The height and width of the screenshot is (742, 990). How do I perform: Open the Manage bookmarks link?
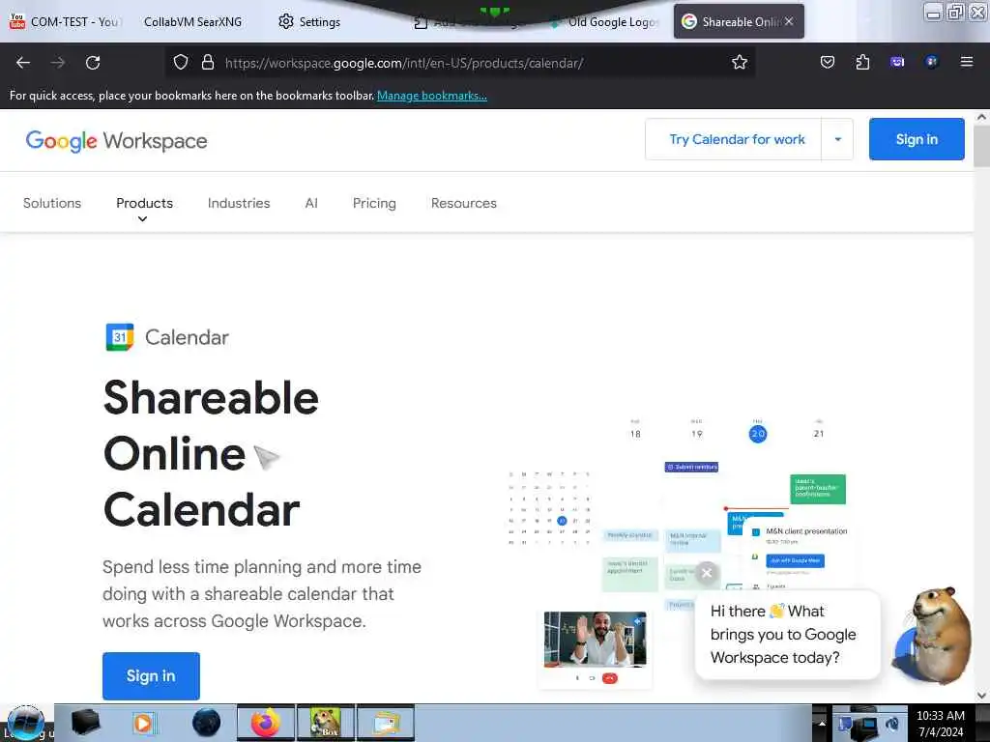click(432, 96)
